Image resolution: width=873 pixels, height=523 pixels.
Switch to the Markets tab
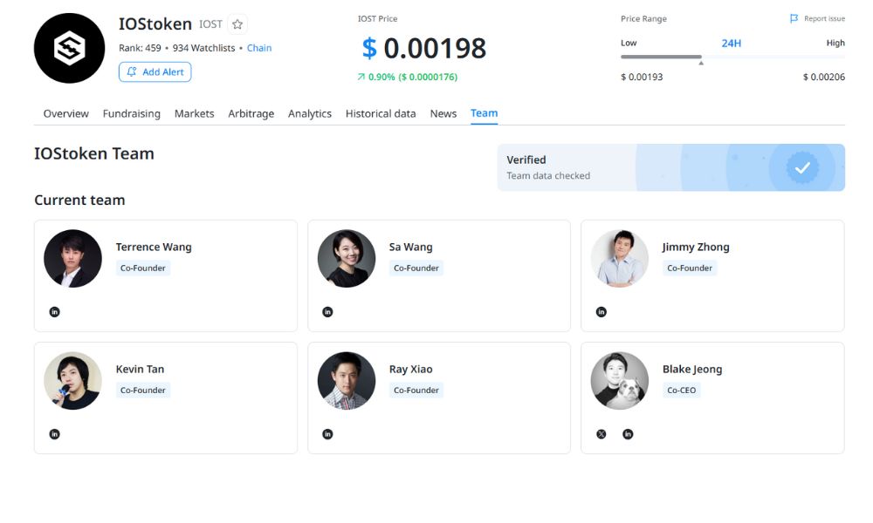point(194,113)
